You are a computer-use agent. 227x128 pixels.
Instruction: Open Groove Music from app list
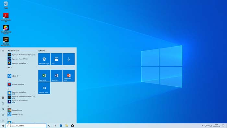(x=21, y=114)
